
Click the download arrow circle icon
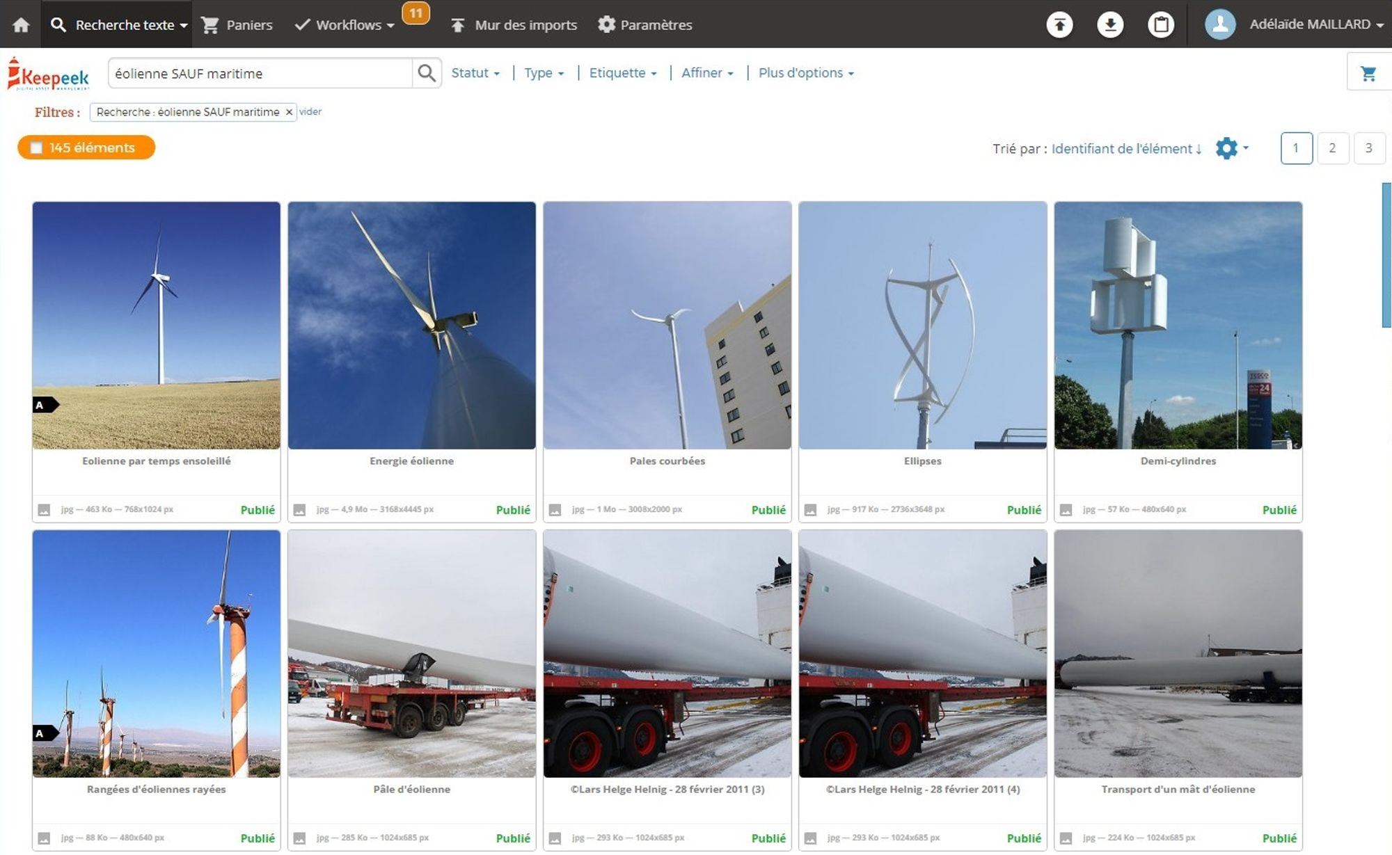(x=1110, y=25)
